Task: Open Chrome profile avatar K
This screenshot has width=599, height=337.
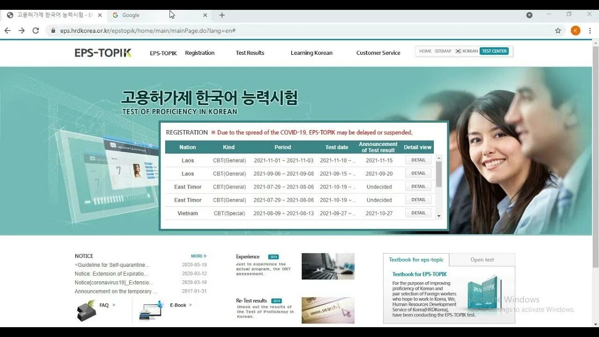Action: (576, 30)
